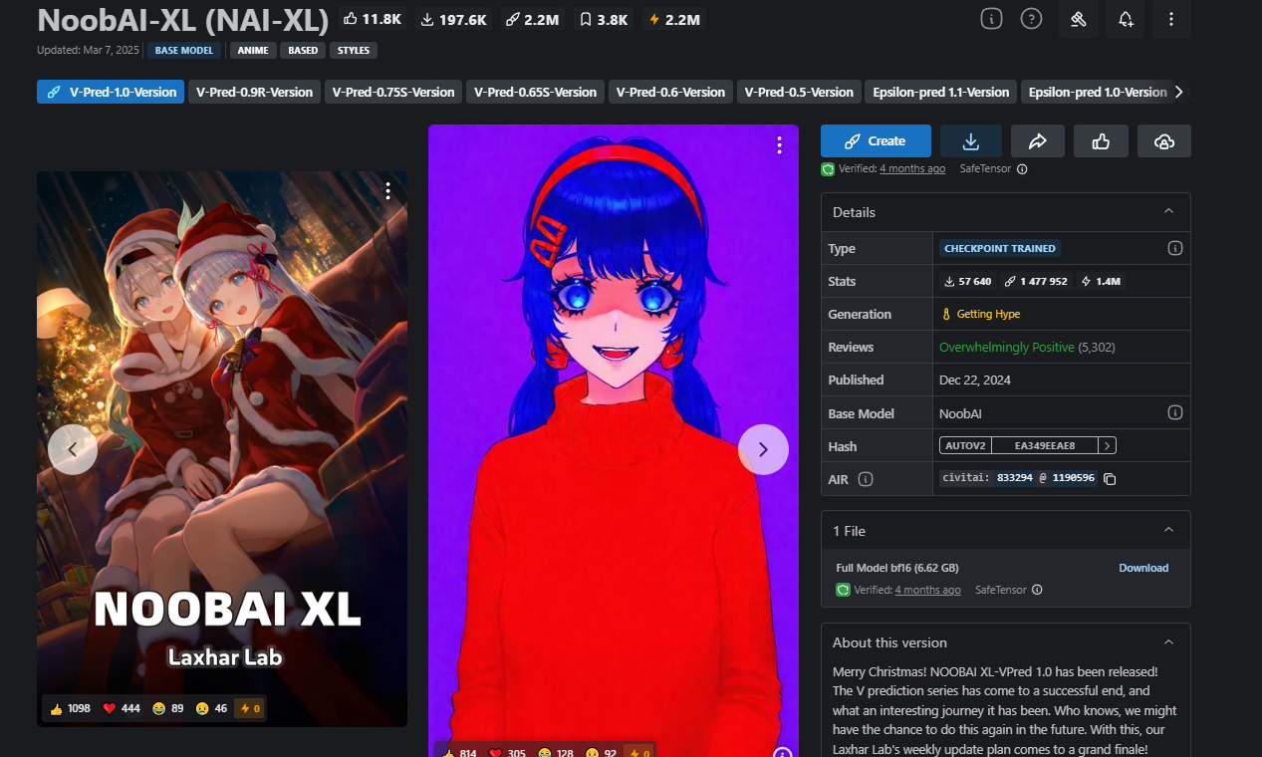Switch to V-Pred-0.9R-Version tab

tap(254, 92)
